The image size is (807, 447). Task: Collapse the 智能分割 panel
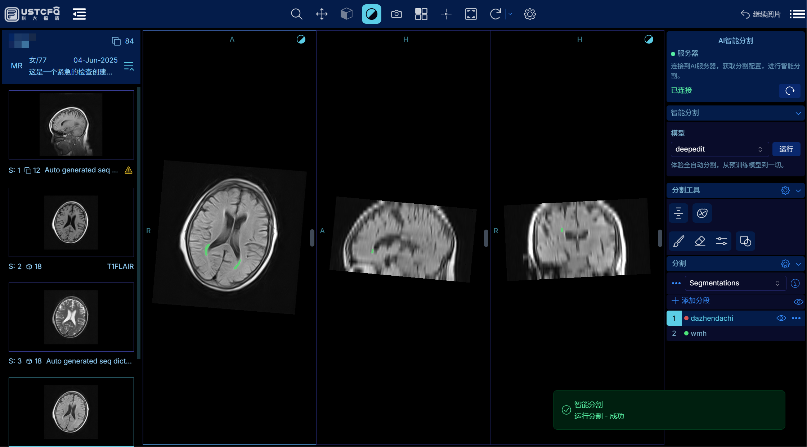(798, 113)
